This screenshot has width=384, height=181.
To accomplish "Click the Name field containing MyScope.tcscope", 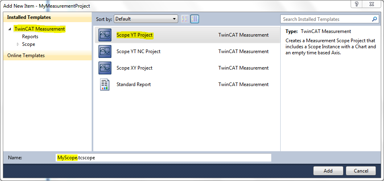I will 163,158.
